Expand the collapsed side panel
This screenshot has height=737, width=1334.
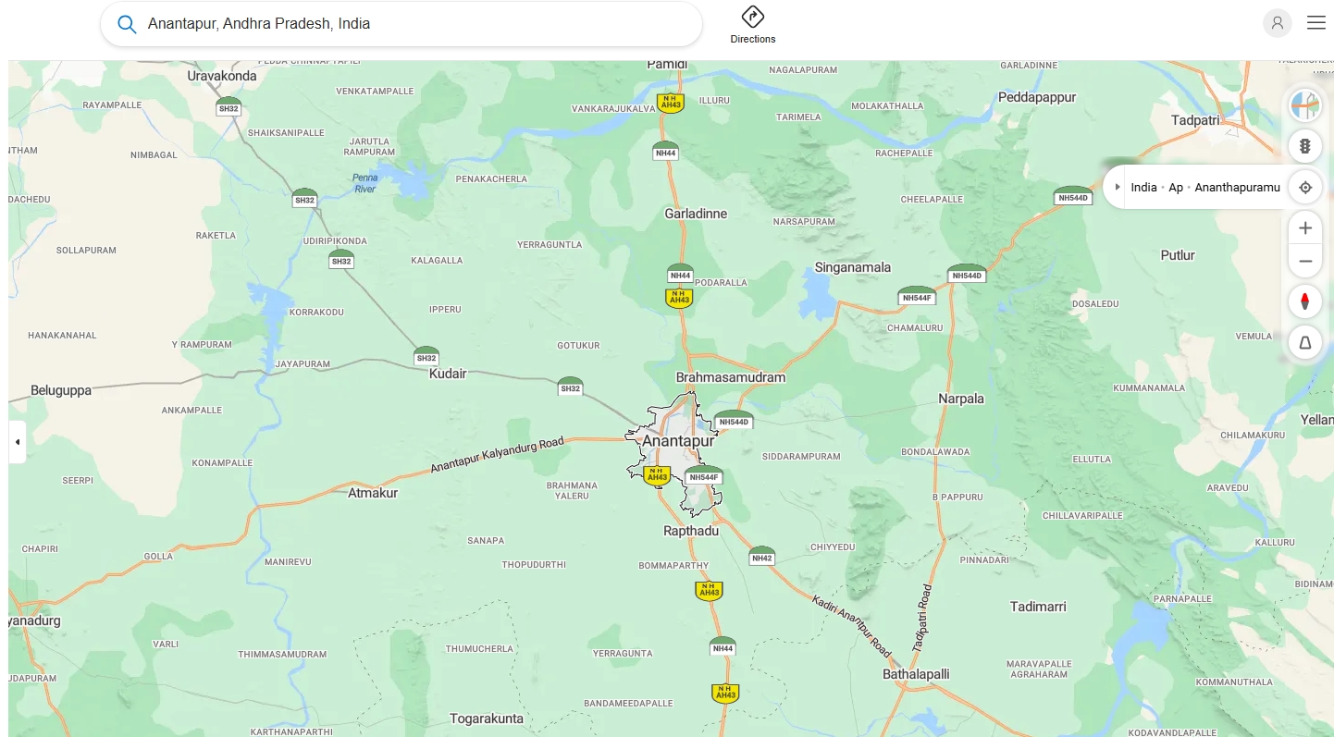[x=17, y=442]
